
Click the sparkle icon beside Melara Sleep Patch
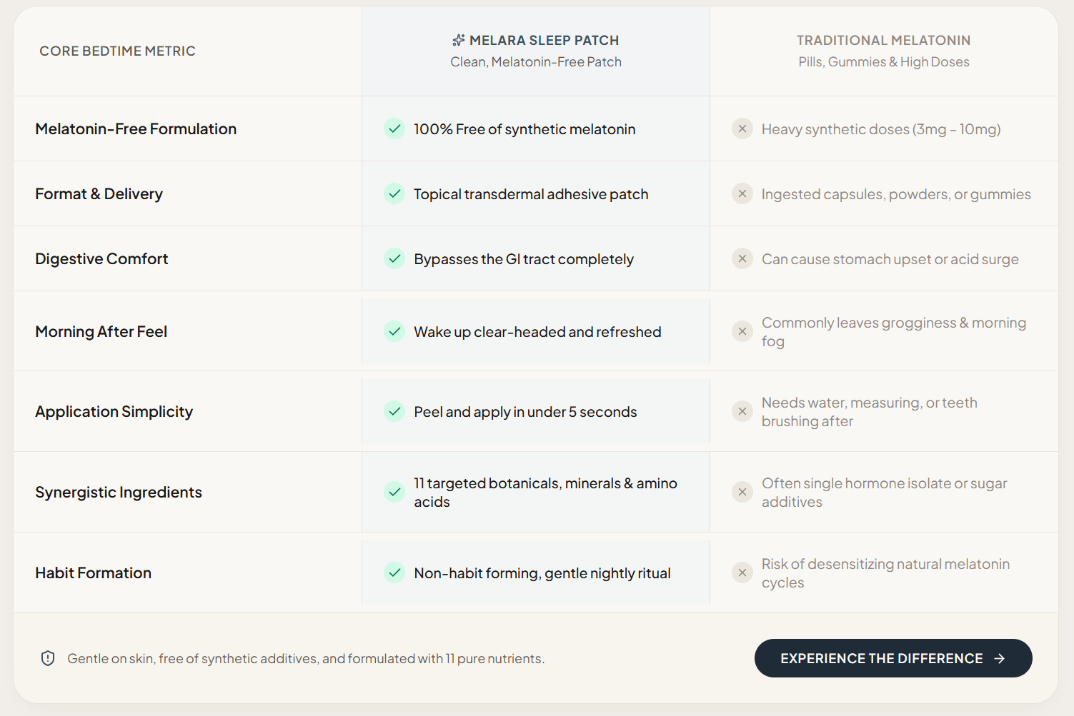click(459, 40)
